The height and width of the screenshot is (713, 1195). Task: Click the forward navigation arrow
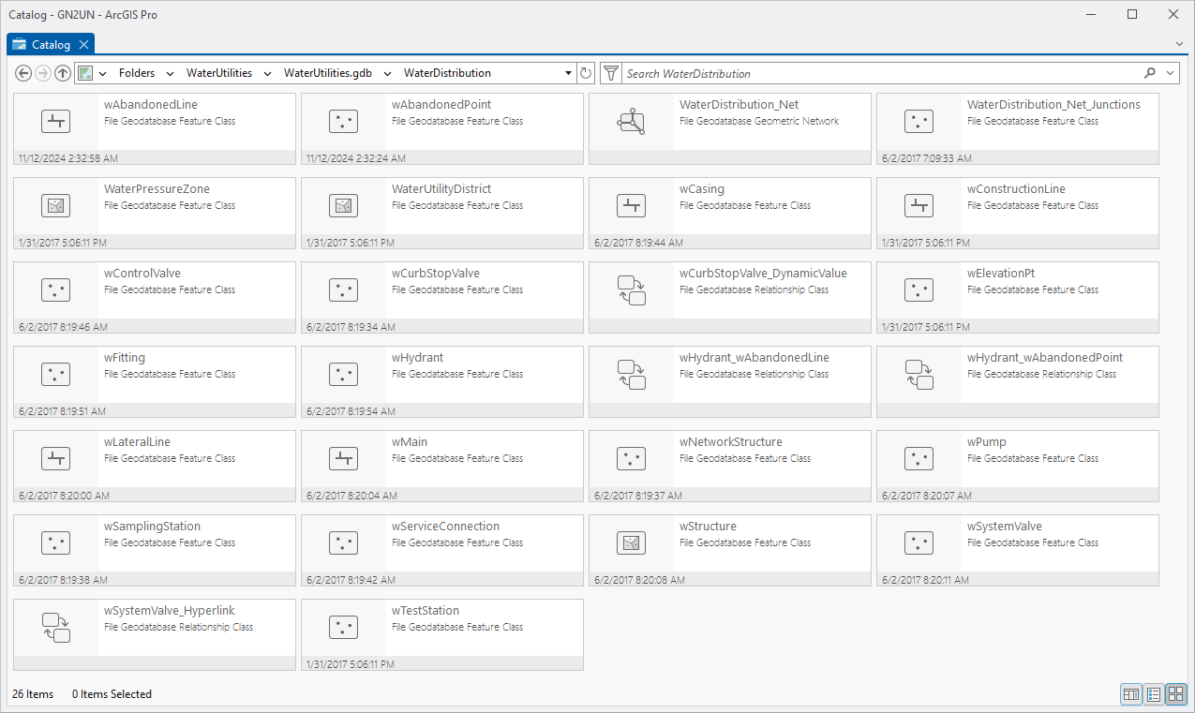coord(43,72)
